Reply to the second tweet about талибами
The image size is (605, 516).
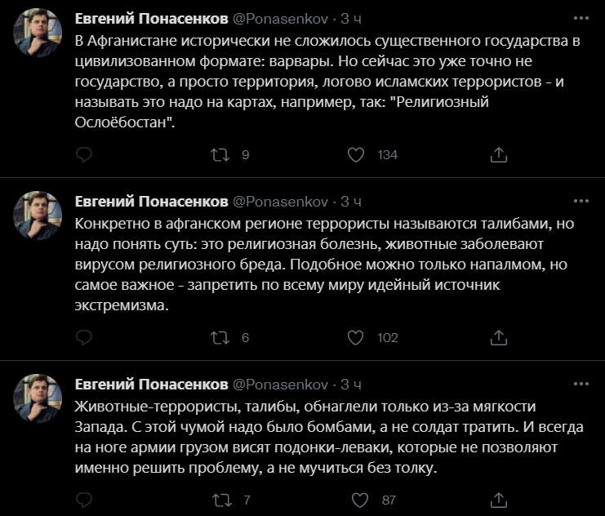click(x=84, y=338)
